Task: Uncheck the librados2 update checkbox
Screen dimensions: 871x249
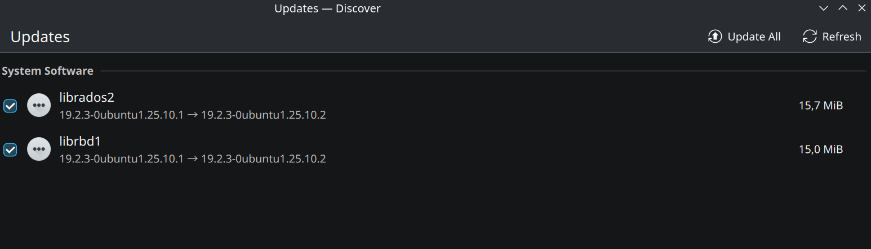Action: click(10, 106)
